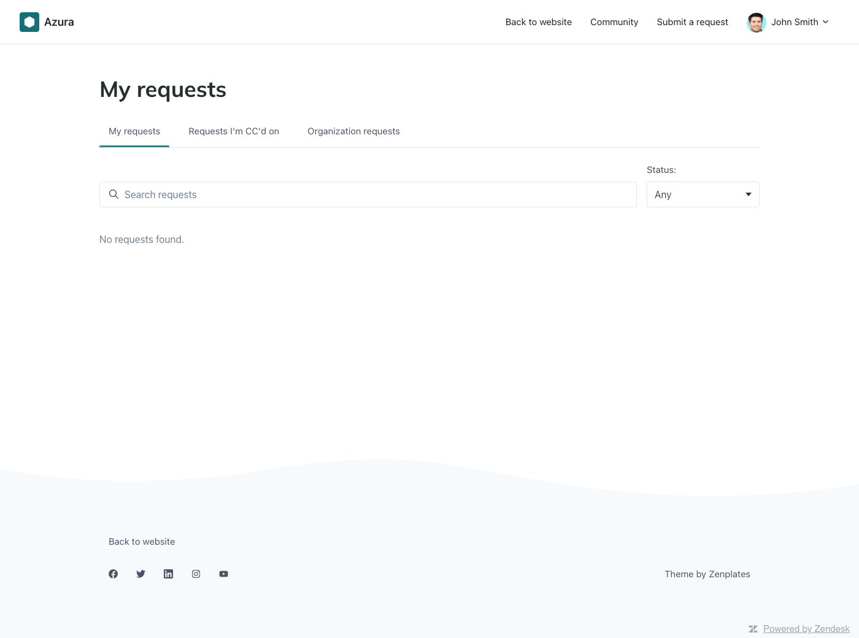Viewport: 859px width, 638px height.
Task: Click John Smith's profile avatar
Action: pyautogui.click(x=756, y=22)
